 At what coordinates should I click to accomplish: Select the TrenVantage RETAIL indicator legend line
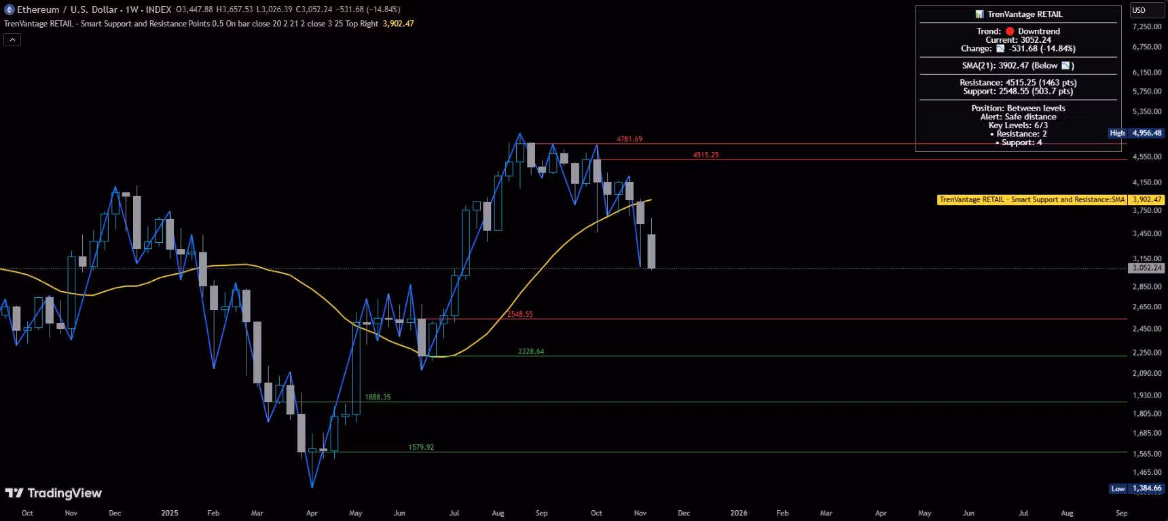[x=190, y=24]
